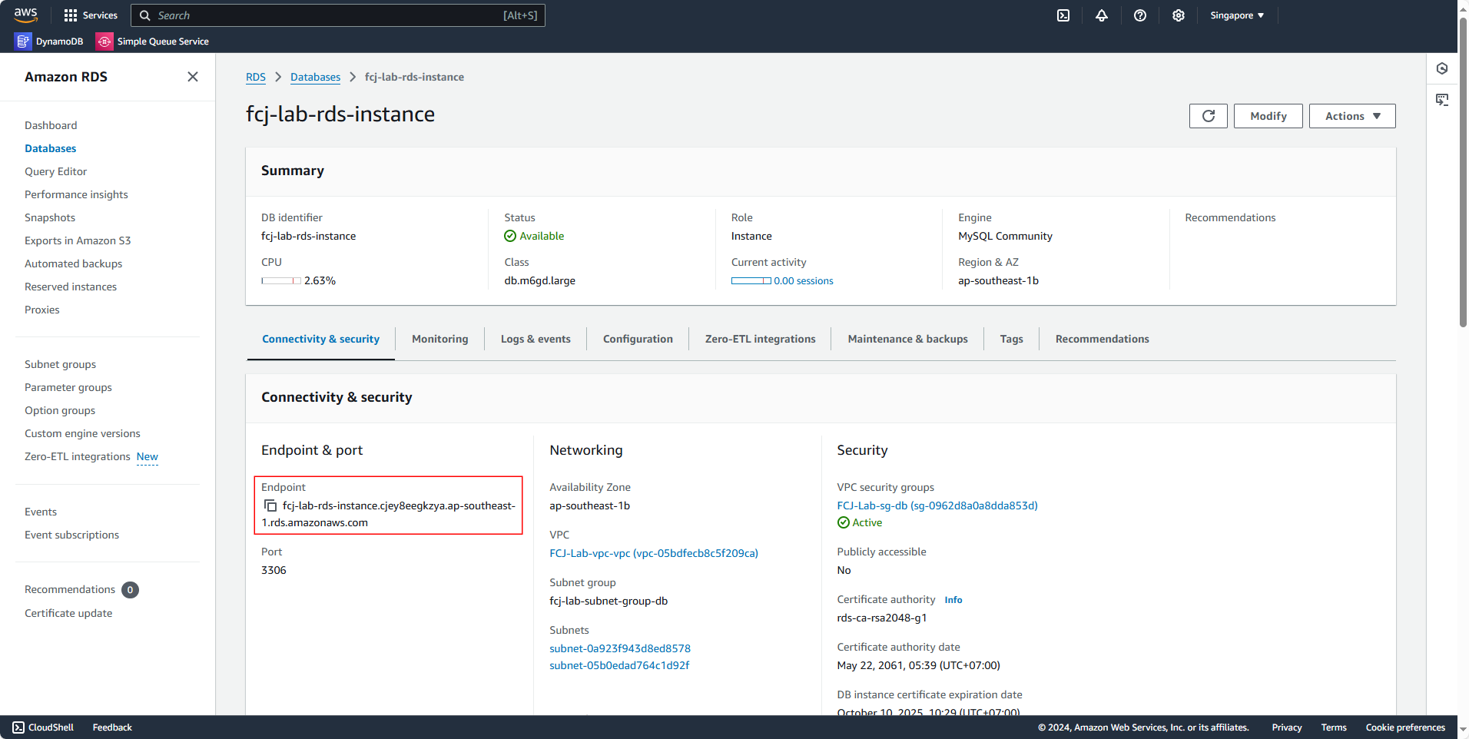Click the Modify button

(1268, 116)
